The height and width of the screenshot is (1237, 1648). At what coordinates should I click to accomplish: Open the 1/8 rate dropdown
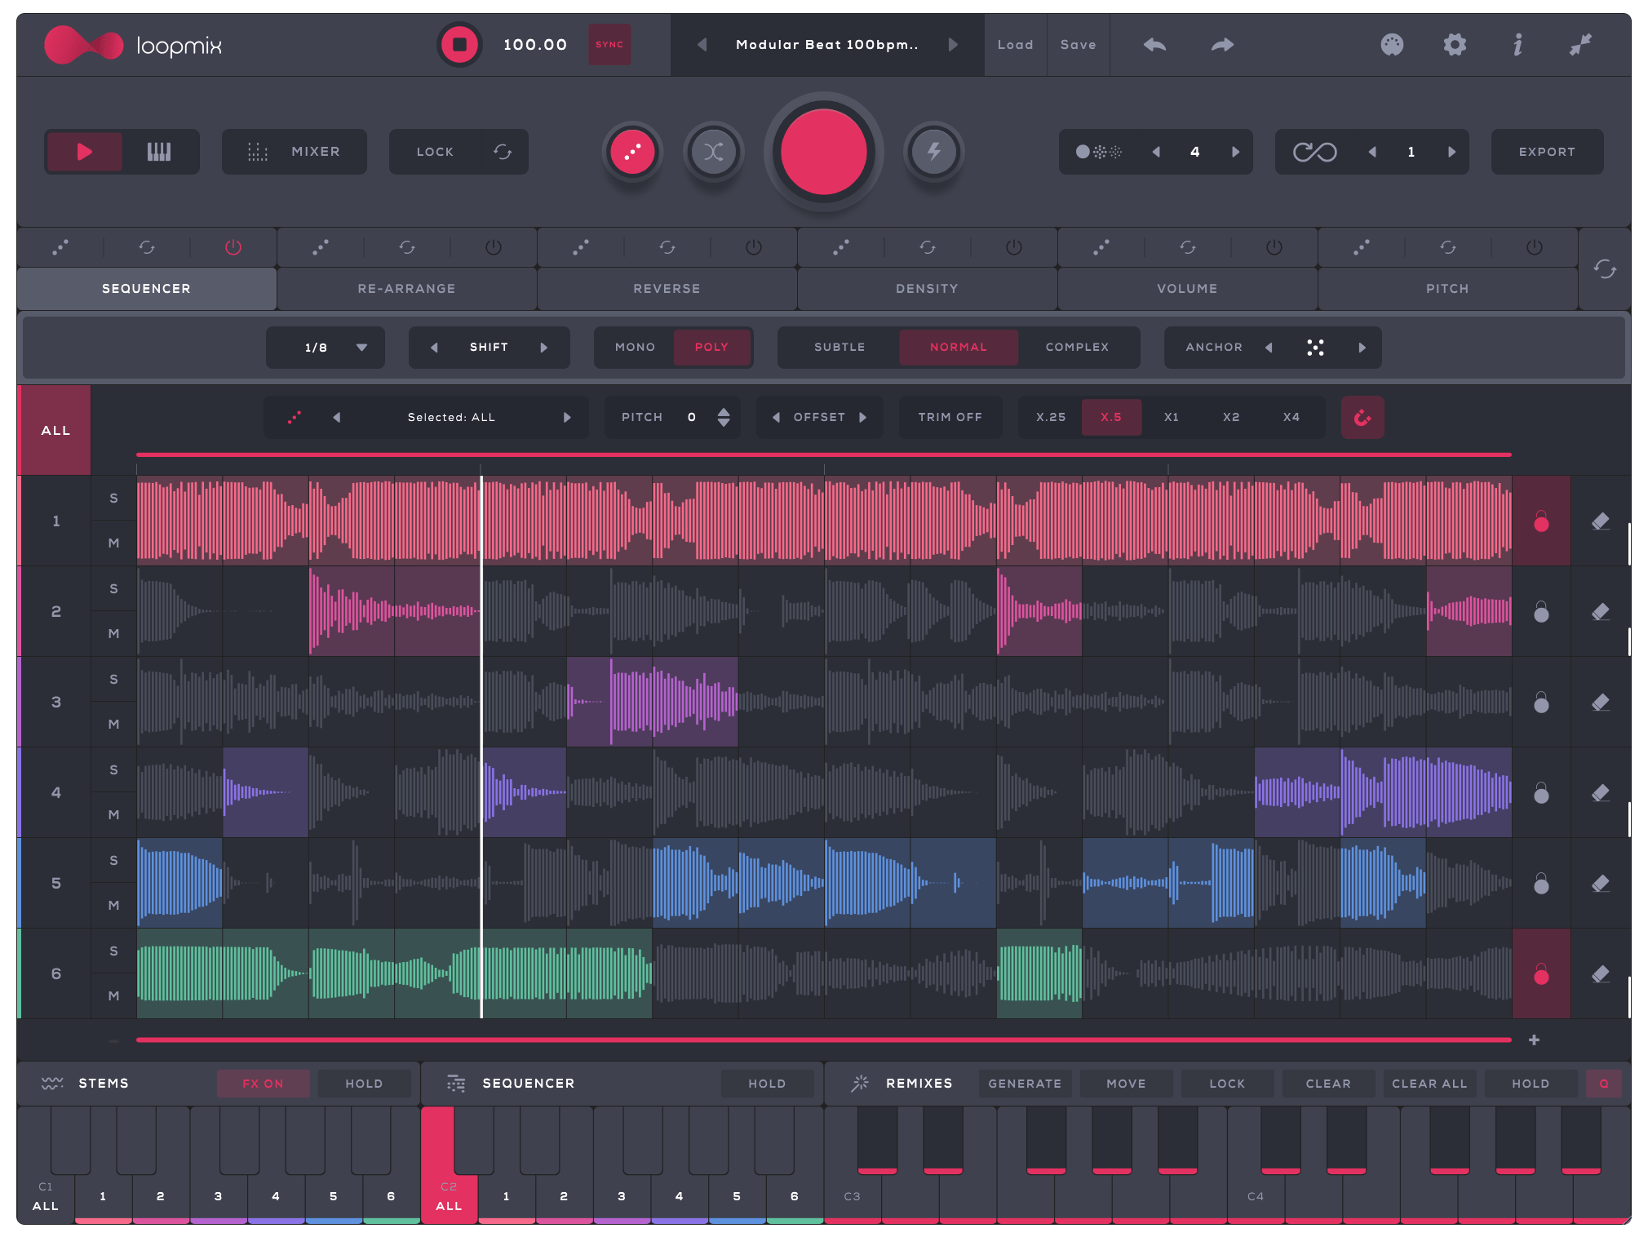coord(325,348)
